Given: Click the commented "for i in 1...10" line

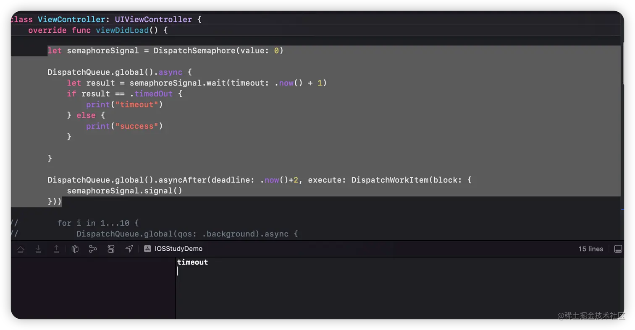Looking at the screenshot, I should click(x=75, y=223).
